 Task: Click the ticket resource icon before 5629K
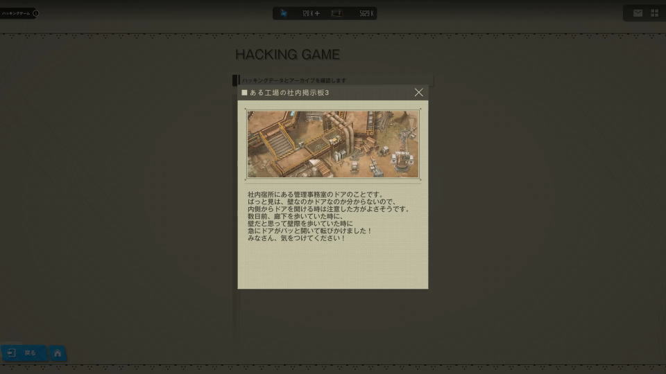(x=336, y=14)
